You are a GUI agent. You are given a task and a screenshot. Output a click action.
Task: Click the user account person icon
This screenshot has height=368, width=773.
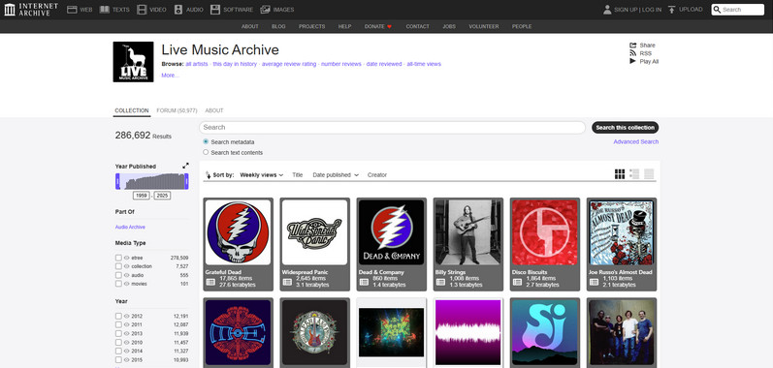pyautogui.click(x=607, y=10)
